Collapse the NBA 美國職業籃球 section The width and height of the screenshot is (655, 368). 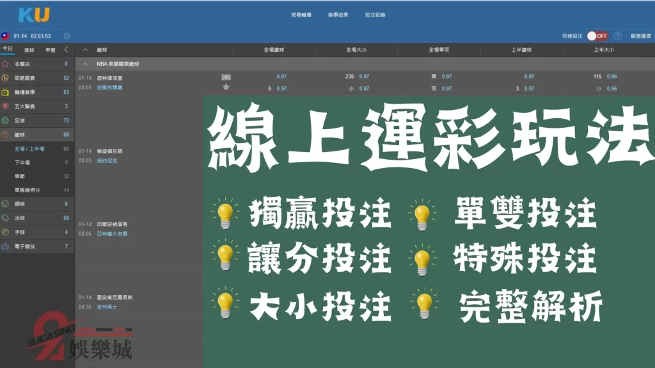[86, 65]
